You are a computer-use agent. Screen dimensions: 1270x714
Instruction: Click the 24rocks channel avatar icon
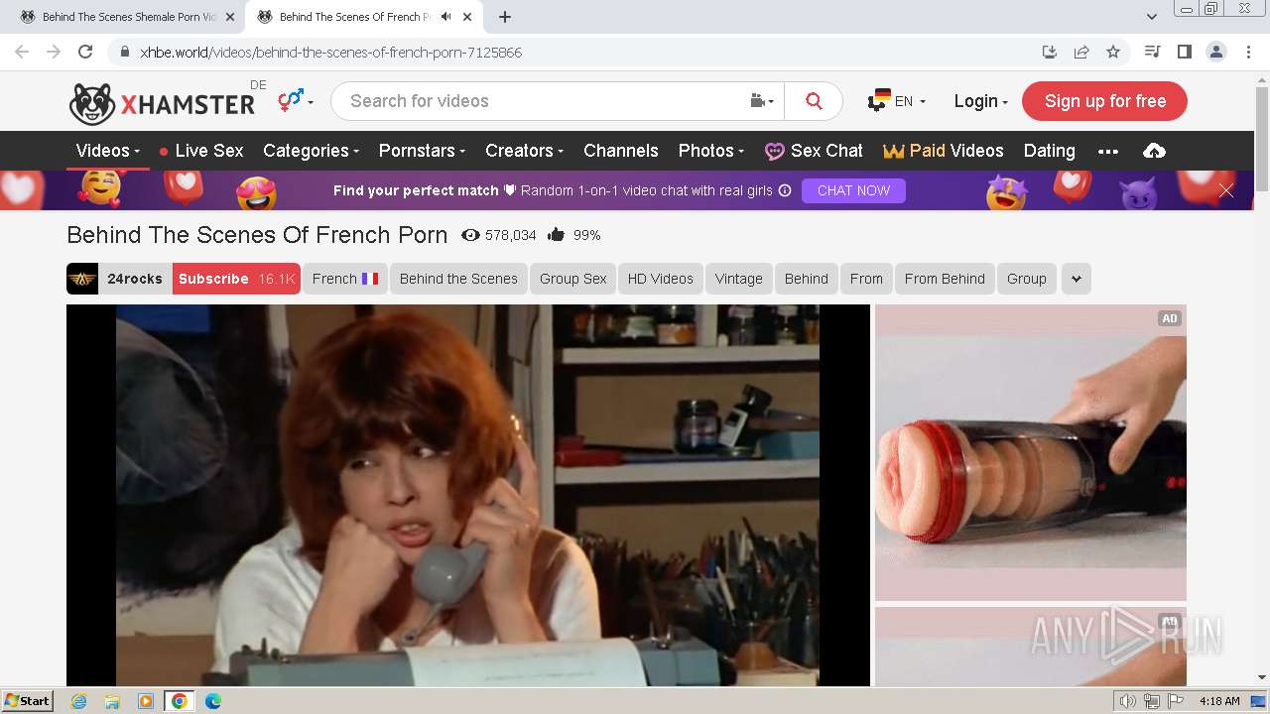(82, 279)
